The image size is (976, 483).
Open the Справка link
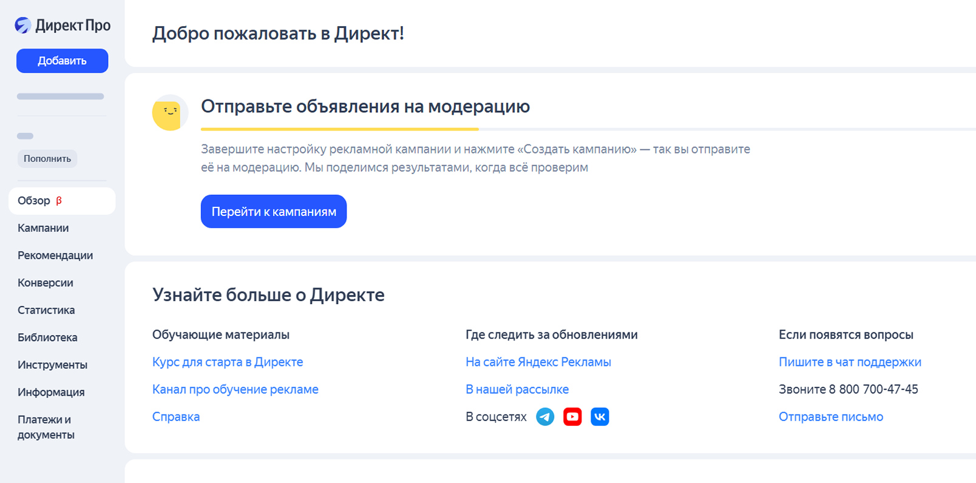click(x=176, y=417)
